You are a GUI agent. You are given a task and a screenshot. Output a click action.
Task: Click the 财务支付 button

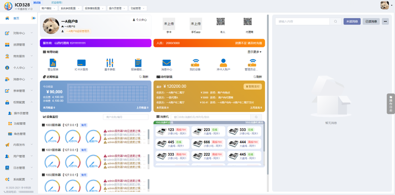click(x=253, y=86)
